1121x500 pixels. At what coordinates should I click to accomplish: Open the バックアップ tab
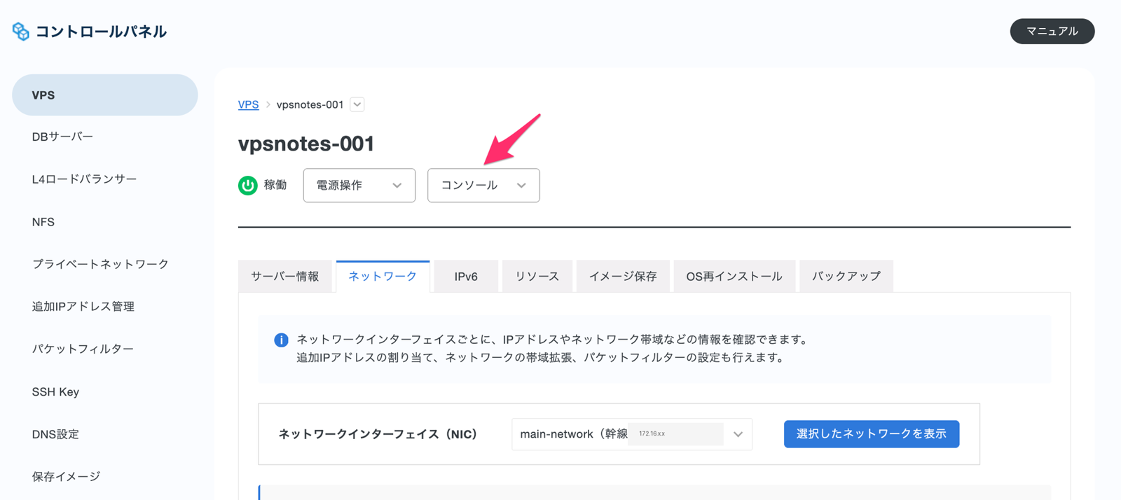pyautogui.click(x=846, y=276)
